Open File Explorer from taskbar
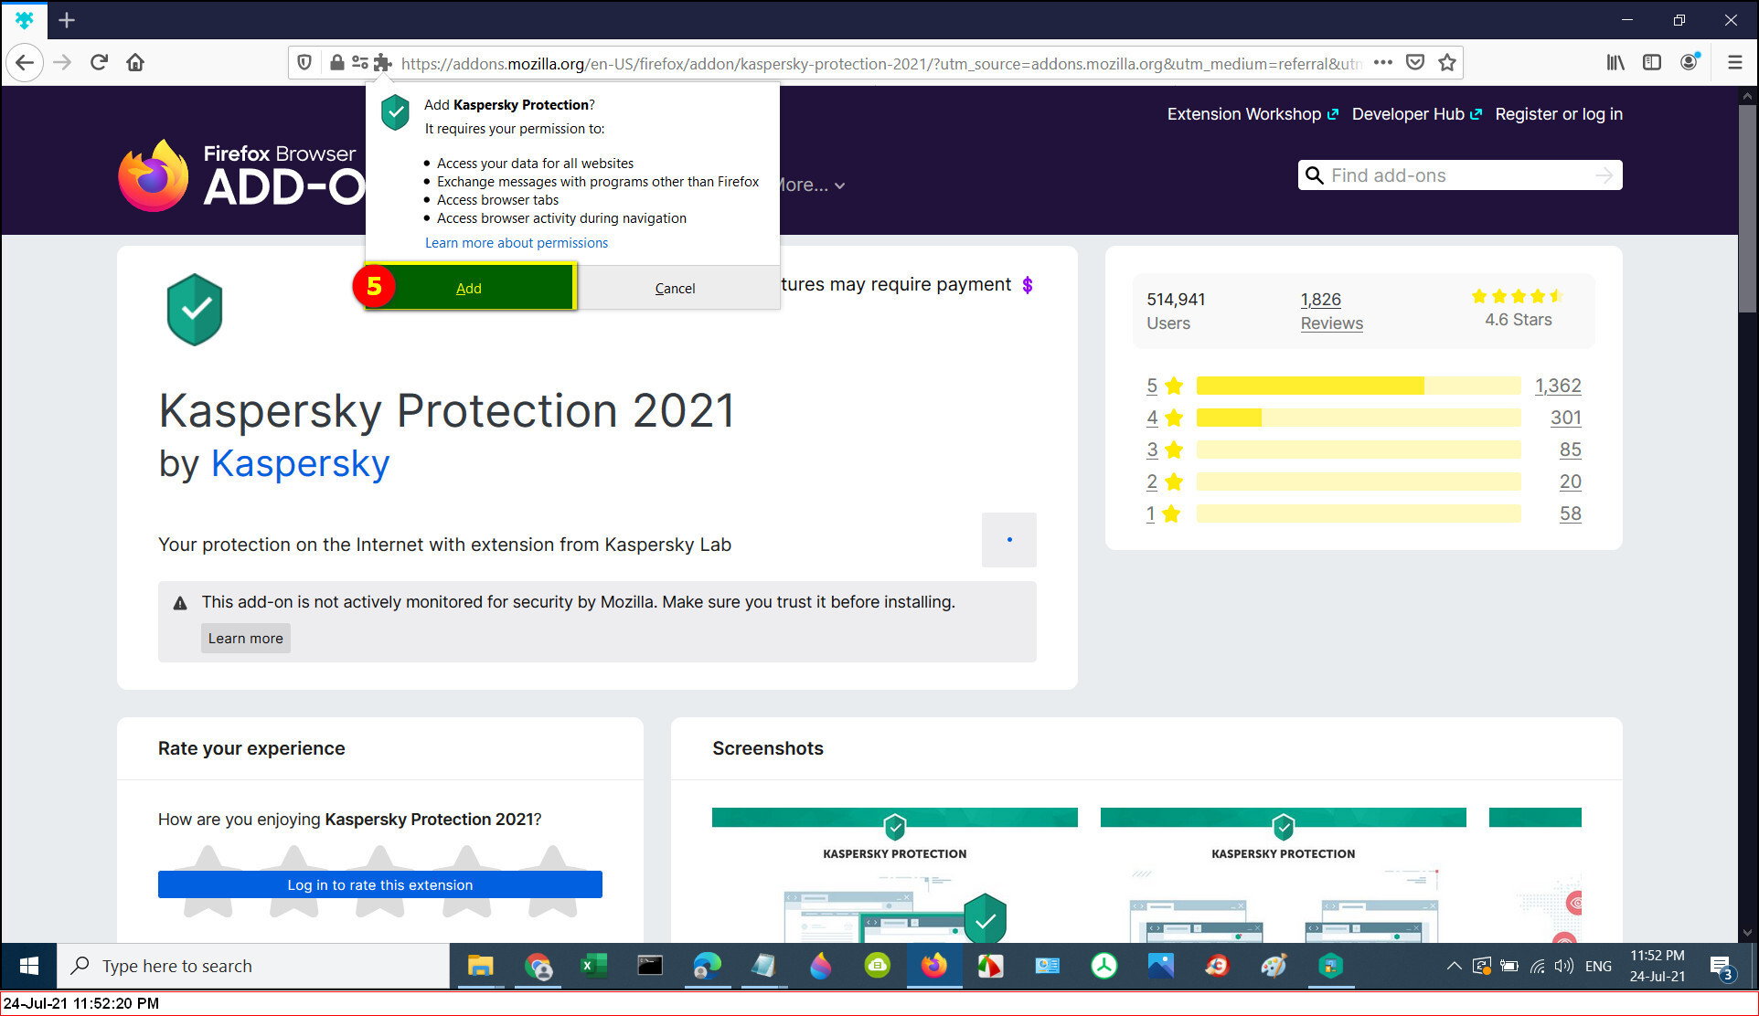The width and height of the screenshot is (1759, 1016). (x=480, y=966)
